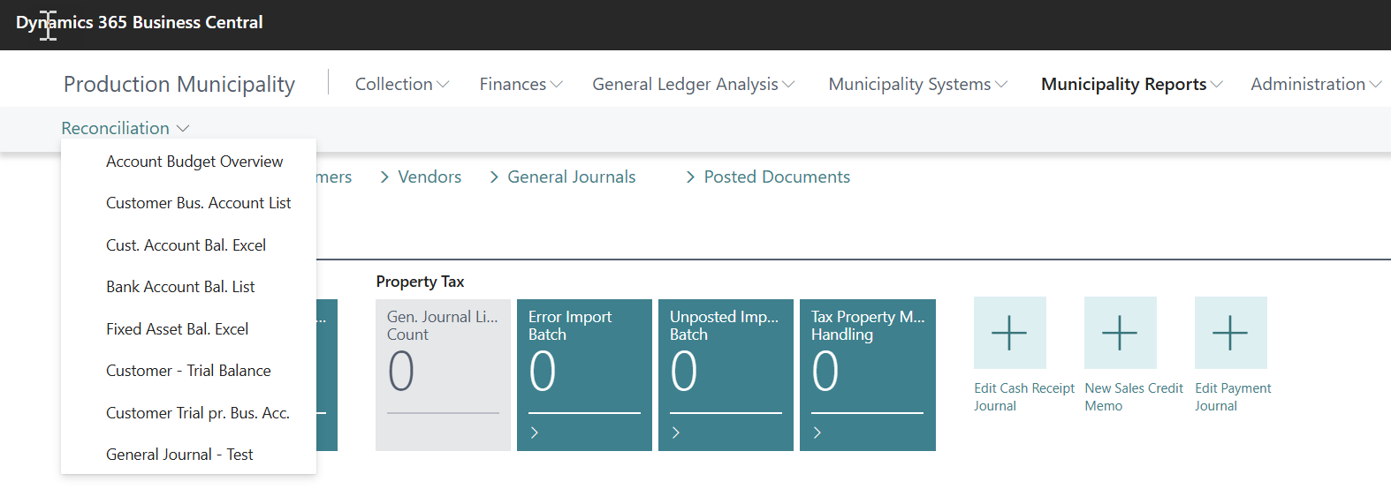Click arrow on Unposted Import Batch tile
The width and height of the screenshot is (1391, 489).
point(676,433)
